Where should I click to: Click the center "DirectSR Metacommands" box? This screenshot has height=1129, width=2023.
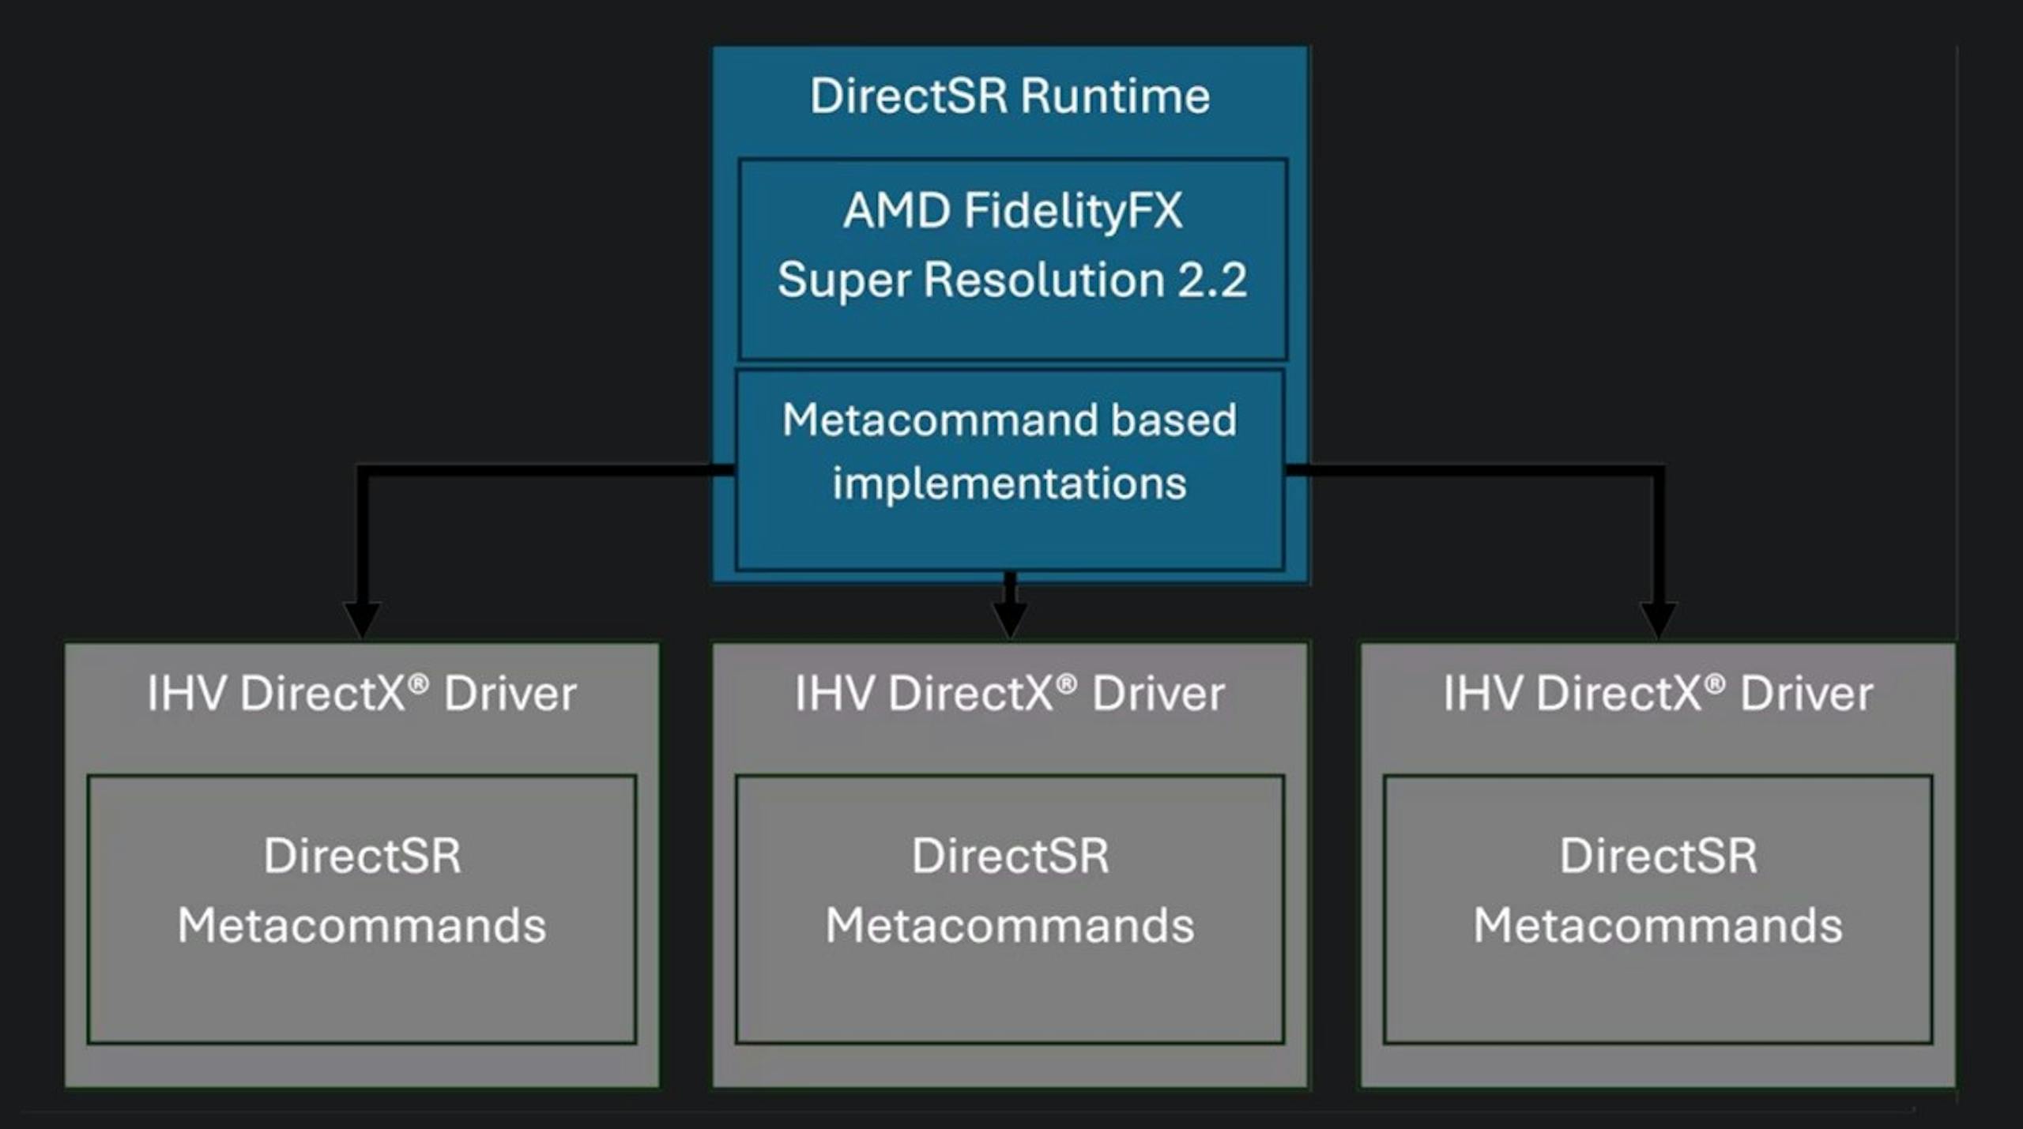(x=1010, y=909)
